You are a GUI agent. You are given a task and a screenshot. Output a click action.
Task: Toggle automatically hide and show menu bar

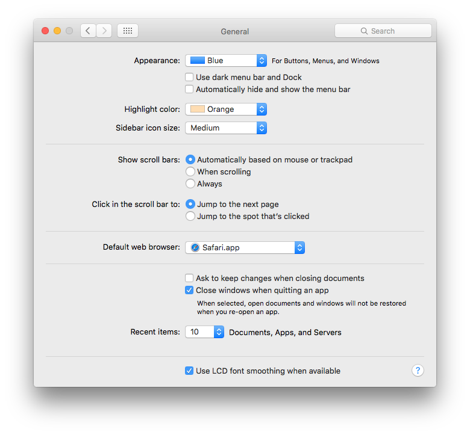click(x=189, y=89)
